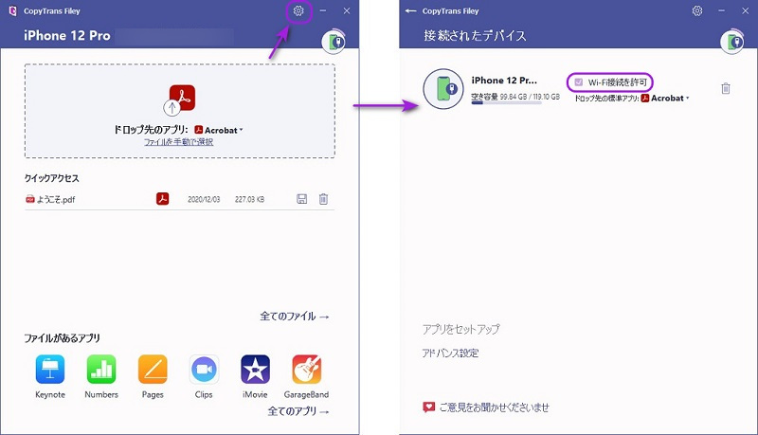
Task: Toggle the Wi-Fi接続を許可 checkbox
Action: click(x=579, y=82)
